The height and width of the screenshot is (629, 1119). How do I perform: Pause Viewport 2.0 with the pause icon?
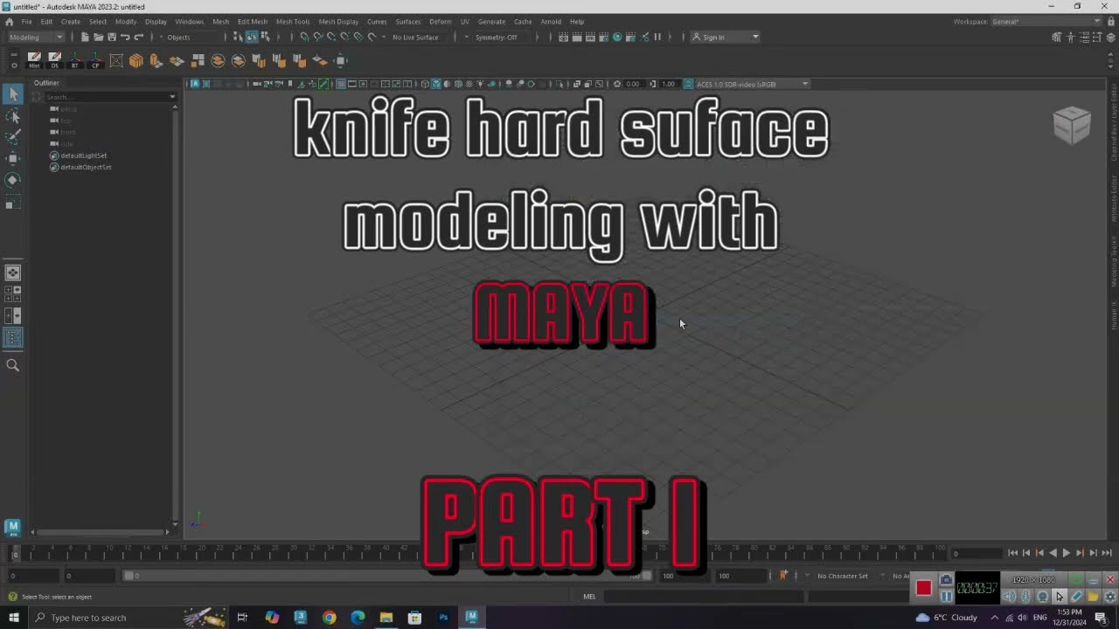click(x=657, y=37)
